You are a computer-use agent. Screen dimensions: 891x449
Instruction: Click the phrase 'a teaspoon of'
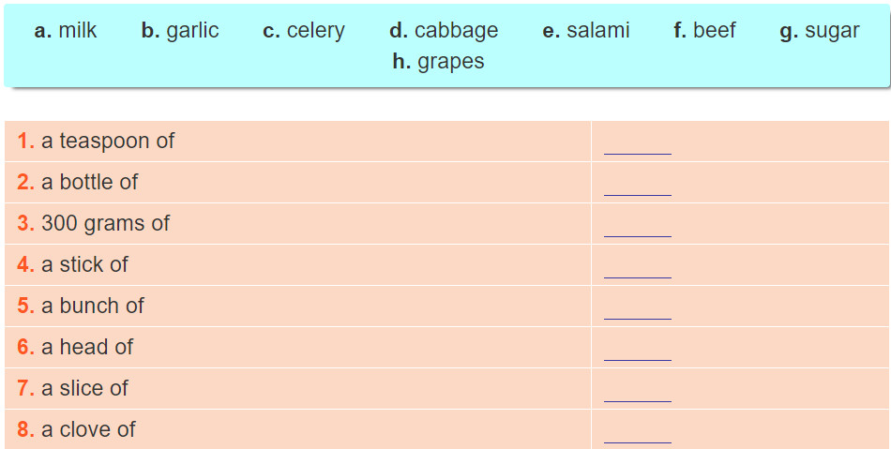pyautogui.click(x=107, y=142)
